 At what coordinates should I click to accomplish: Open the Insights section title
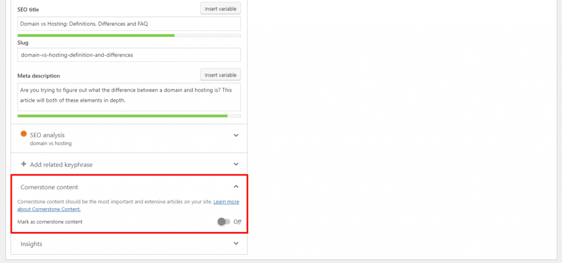tap(31, 244)
